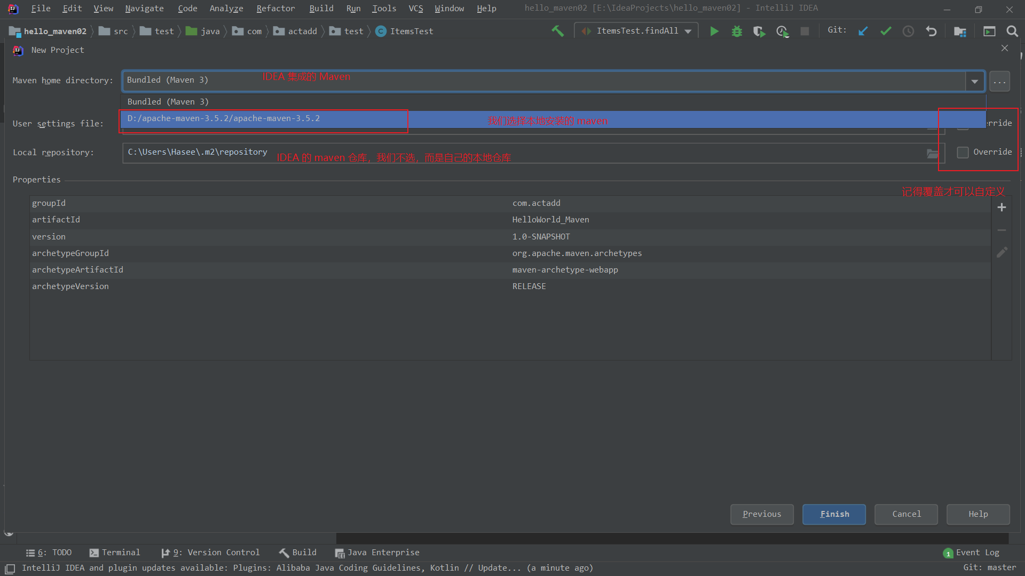Click the Finish button
The height and width of the screenshot is (576, 1025).
click(834, 514)
